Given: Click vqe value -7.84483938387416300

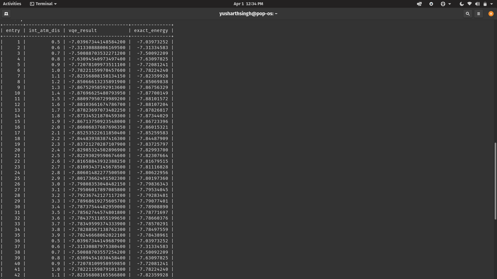Looking at the screenshot, I should click(x=97, y=138).
